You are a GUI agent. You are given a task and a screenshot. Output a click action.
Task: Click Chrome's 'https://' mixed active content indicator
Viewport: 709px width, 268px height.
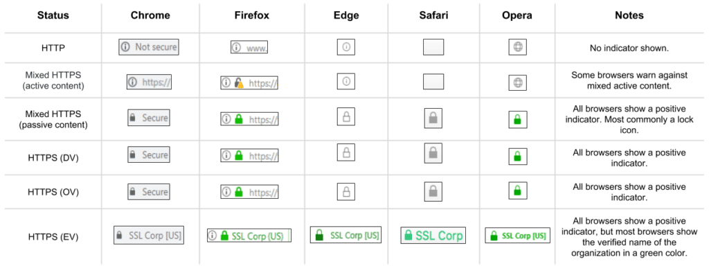(x=150, y=82)
